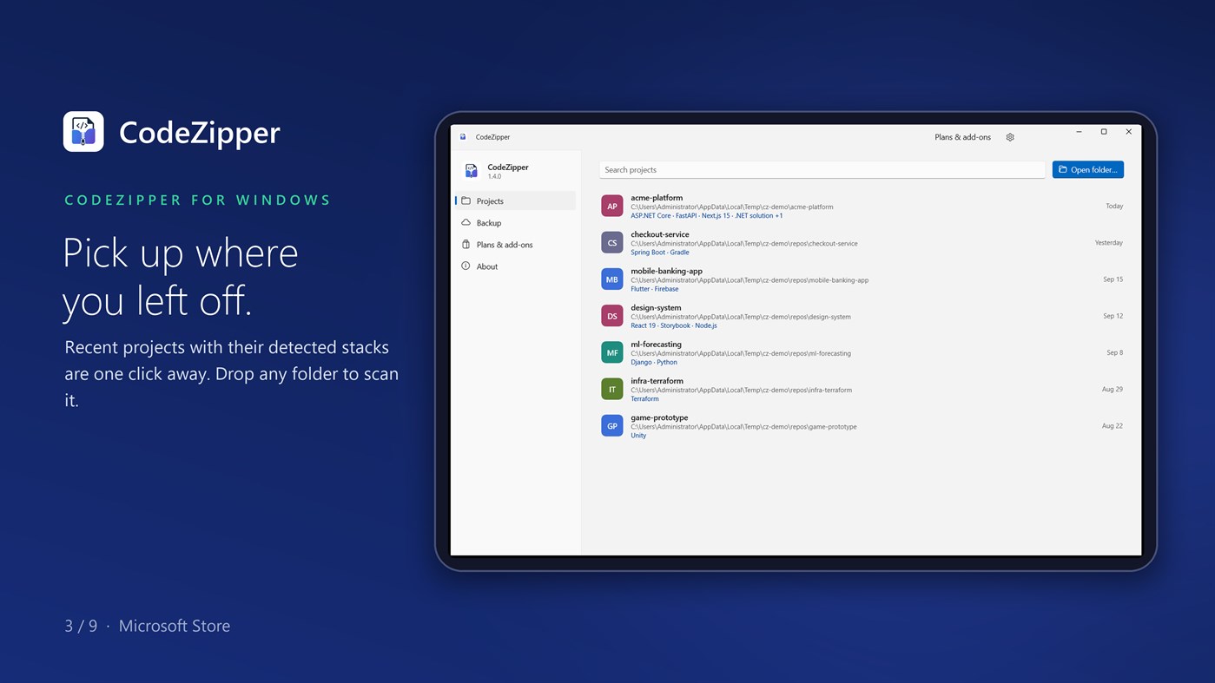Click the large CodeZipper logo in the promo panel
The image size is (1215, 683).
[x=83, y=132]
